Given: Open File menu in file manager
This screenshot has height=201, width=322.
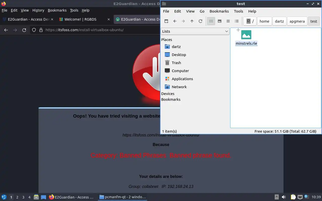Looking at the screenshot, I should click(166, 11).
